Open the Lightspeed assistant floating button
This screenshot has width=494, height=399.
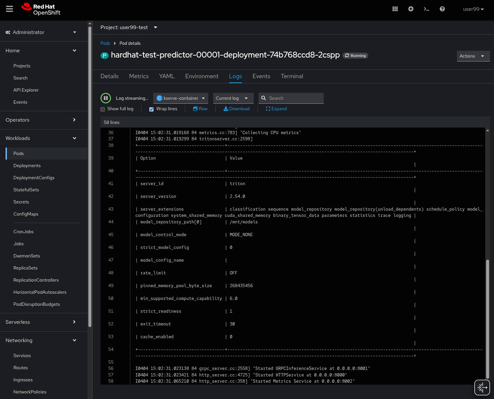[x=482, y=388]
